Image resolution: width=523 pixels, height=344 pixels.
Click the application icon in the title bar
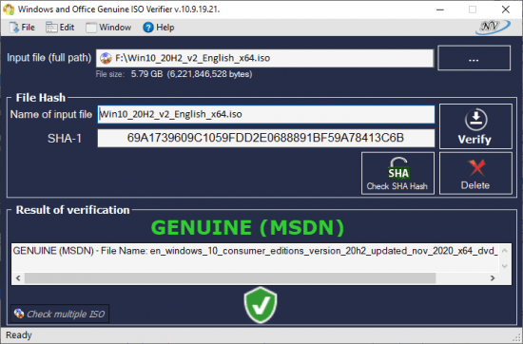tap(9, 9)
